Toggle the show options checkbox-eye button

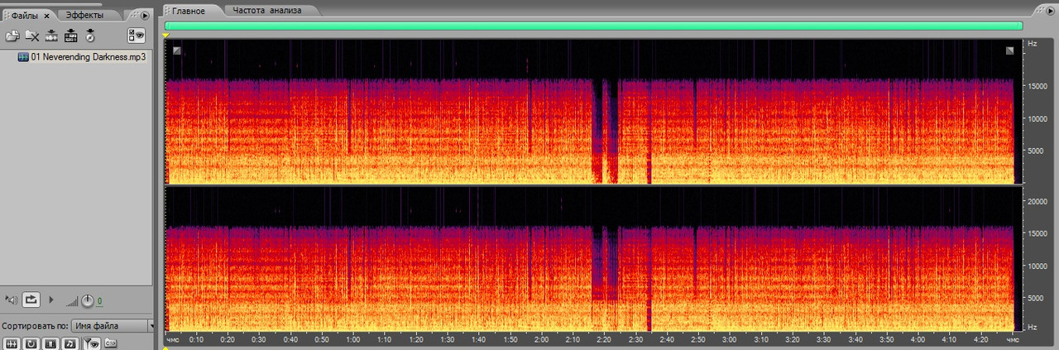(x=136, y=36)
